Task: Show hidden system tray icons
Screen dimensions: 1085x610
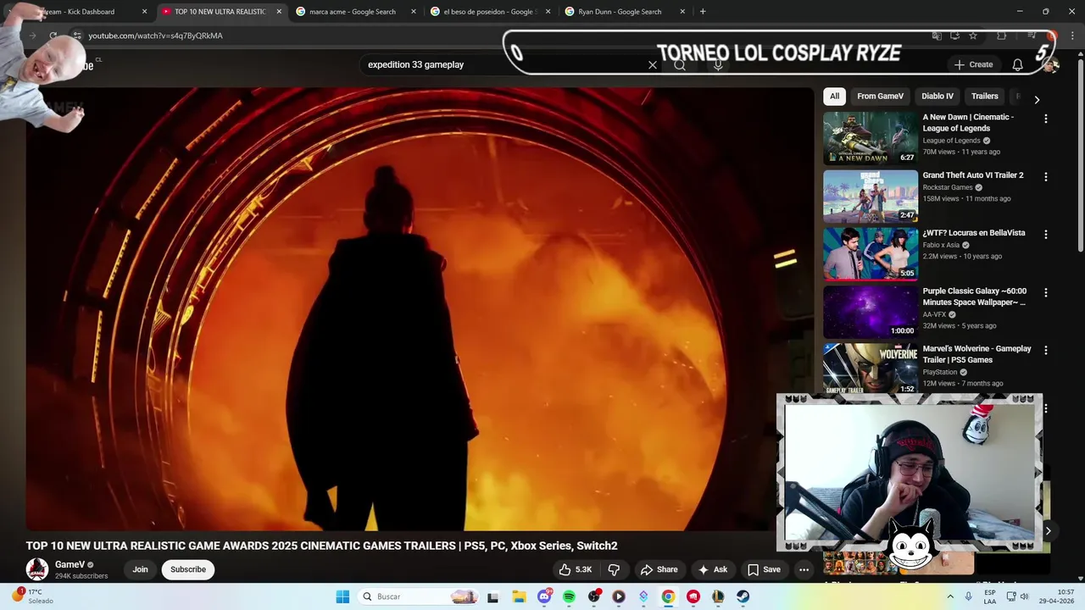Action: (949, 596)
